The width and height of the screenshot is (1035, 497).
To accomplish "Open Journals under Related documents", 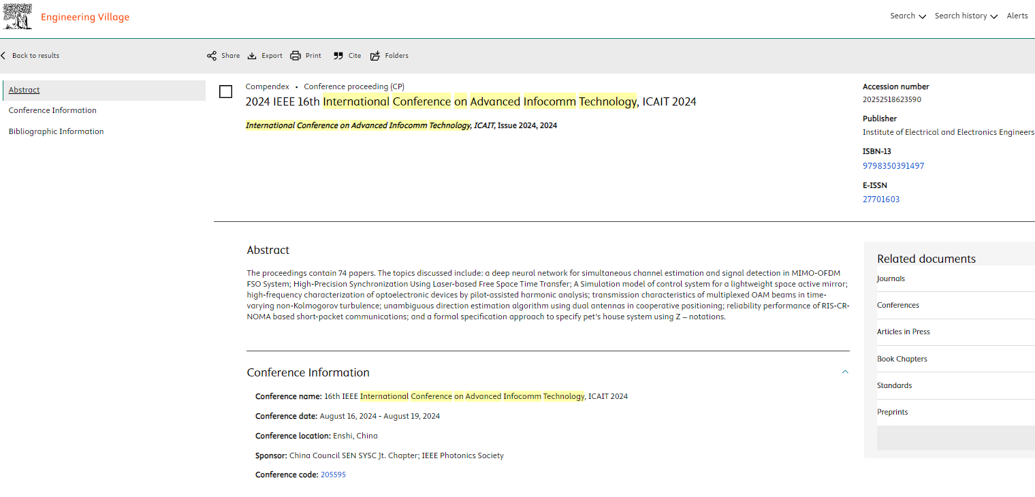I will tap(891, 278).
